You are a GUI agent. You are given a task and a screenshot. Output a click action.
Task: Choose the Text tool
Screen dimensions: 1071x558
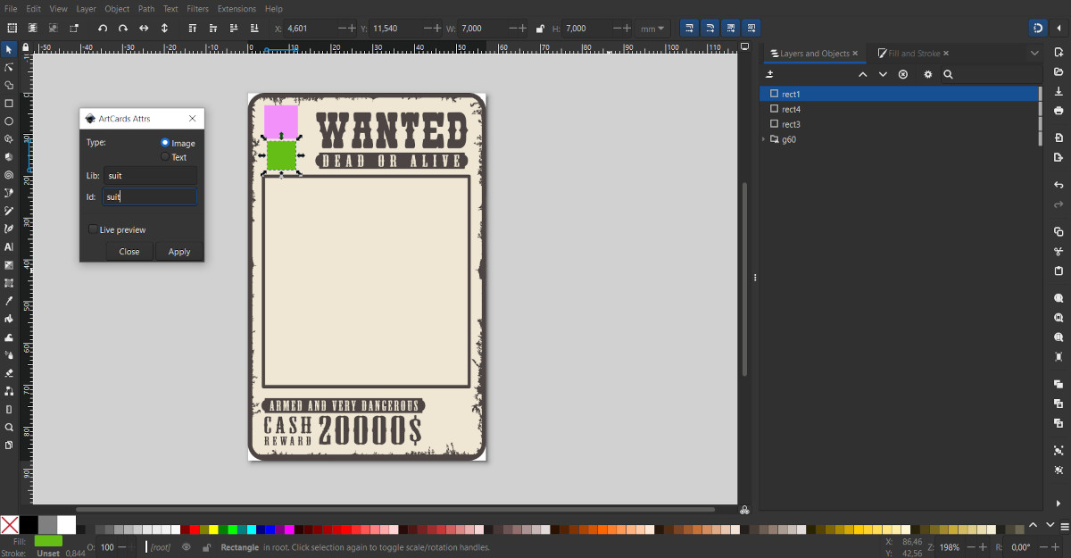pos(9,246)
